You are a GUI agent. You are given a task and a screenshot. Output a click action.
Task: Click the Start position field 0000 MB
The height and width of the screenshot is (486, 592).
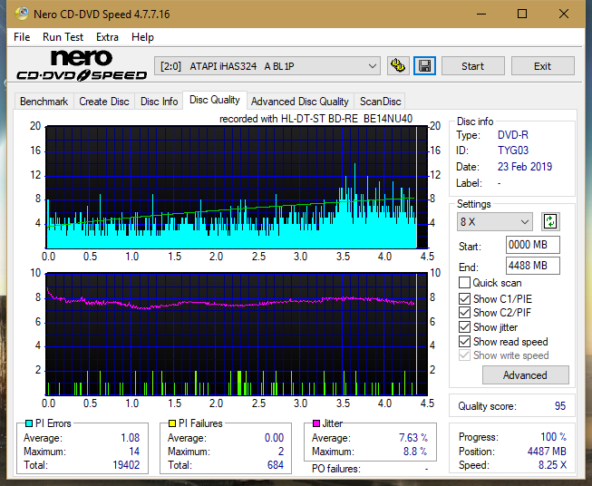pyautogui.click(x=532, y=245)
